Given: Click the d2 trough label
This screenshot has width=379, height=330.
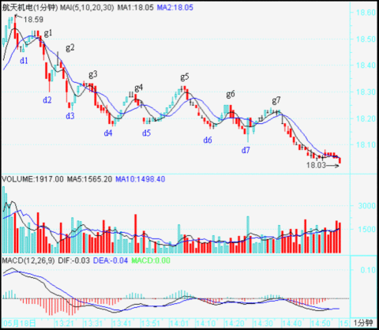Looking at the screenshot, I should click(x=47, y=100).
